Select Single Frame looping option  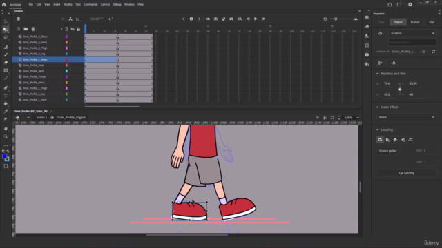(396, 140)
